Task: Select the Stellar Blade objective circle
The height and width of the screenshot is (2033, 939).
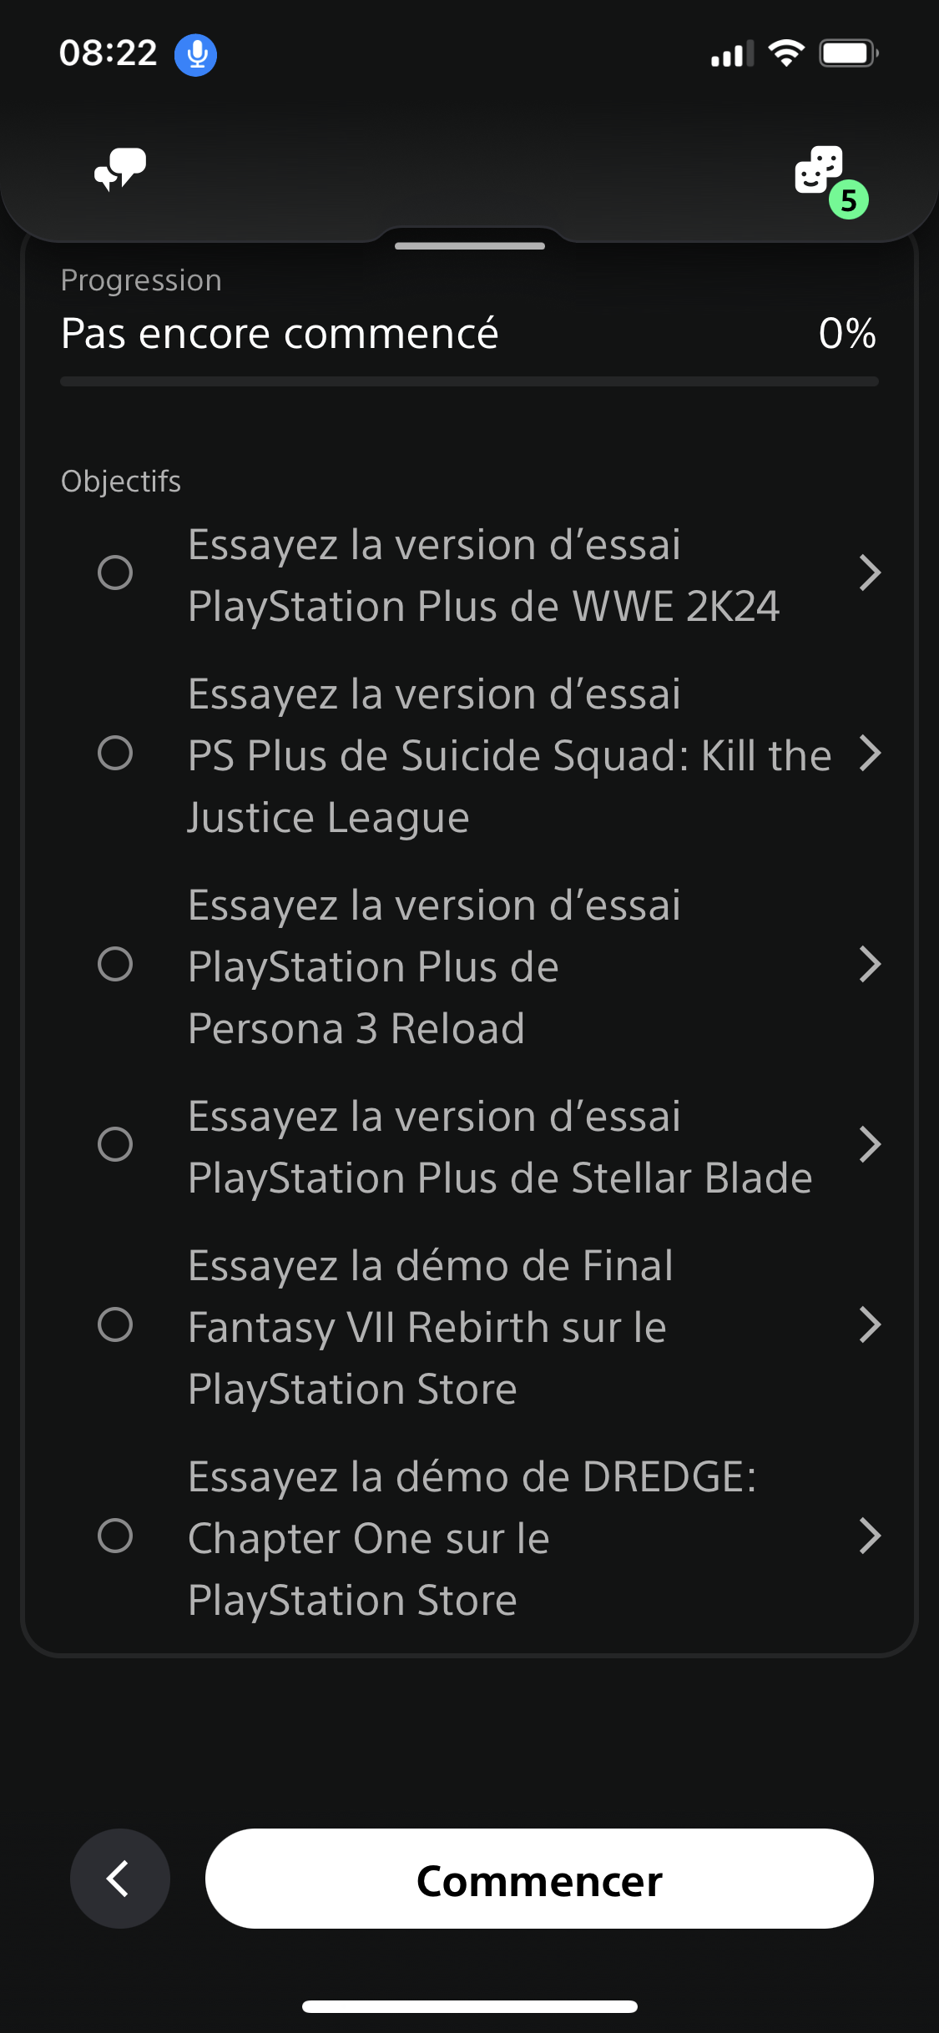Action: click(115, 1145)
